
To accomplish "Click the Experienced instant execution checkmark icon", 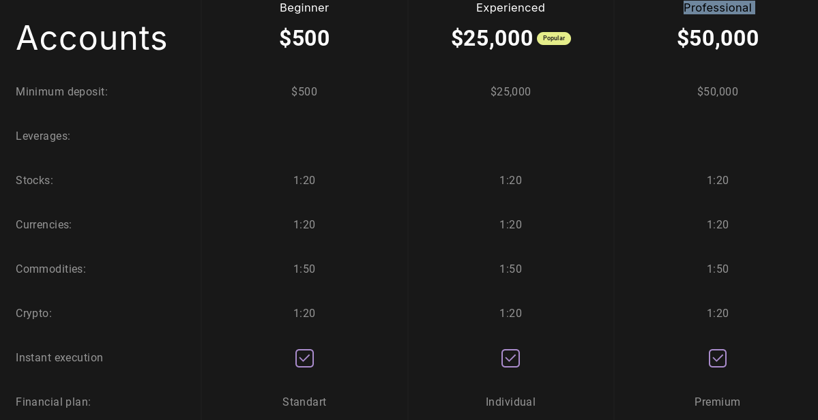I will (510, 358).
